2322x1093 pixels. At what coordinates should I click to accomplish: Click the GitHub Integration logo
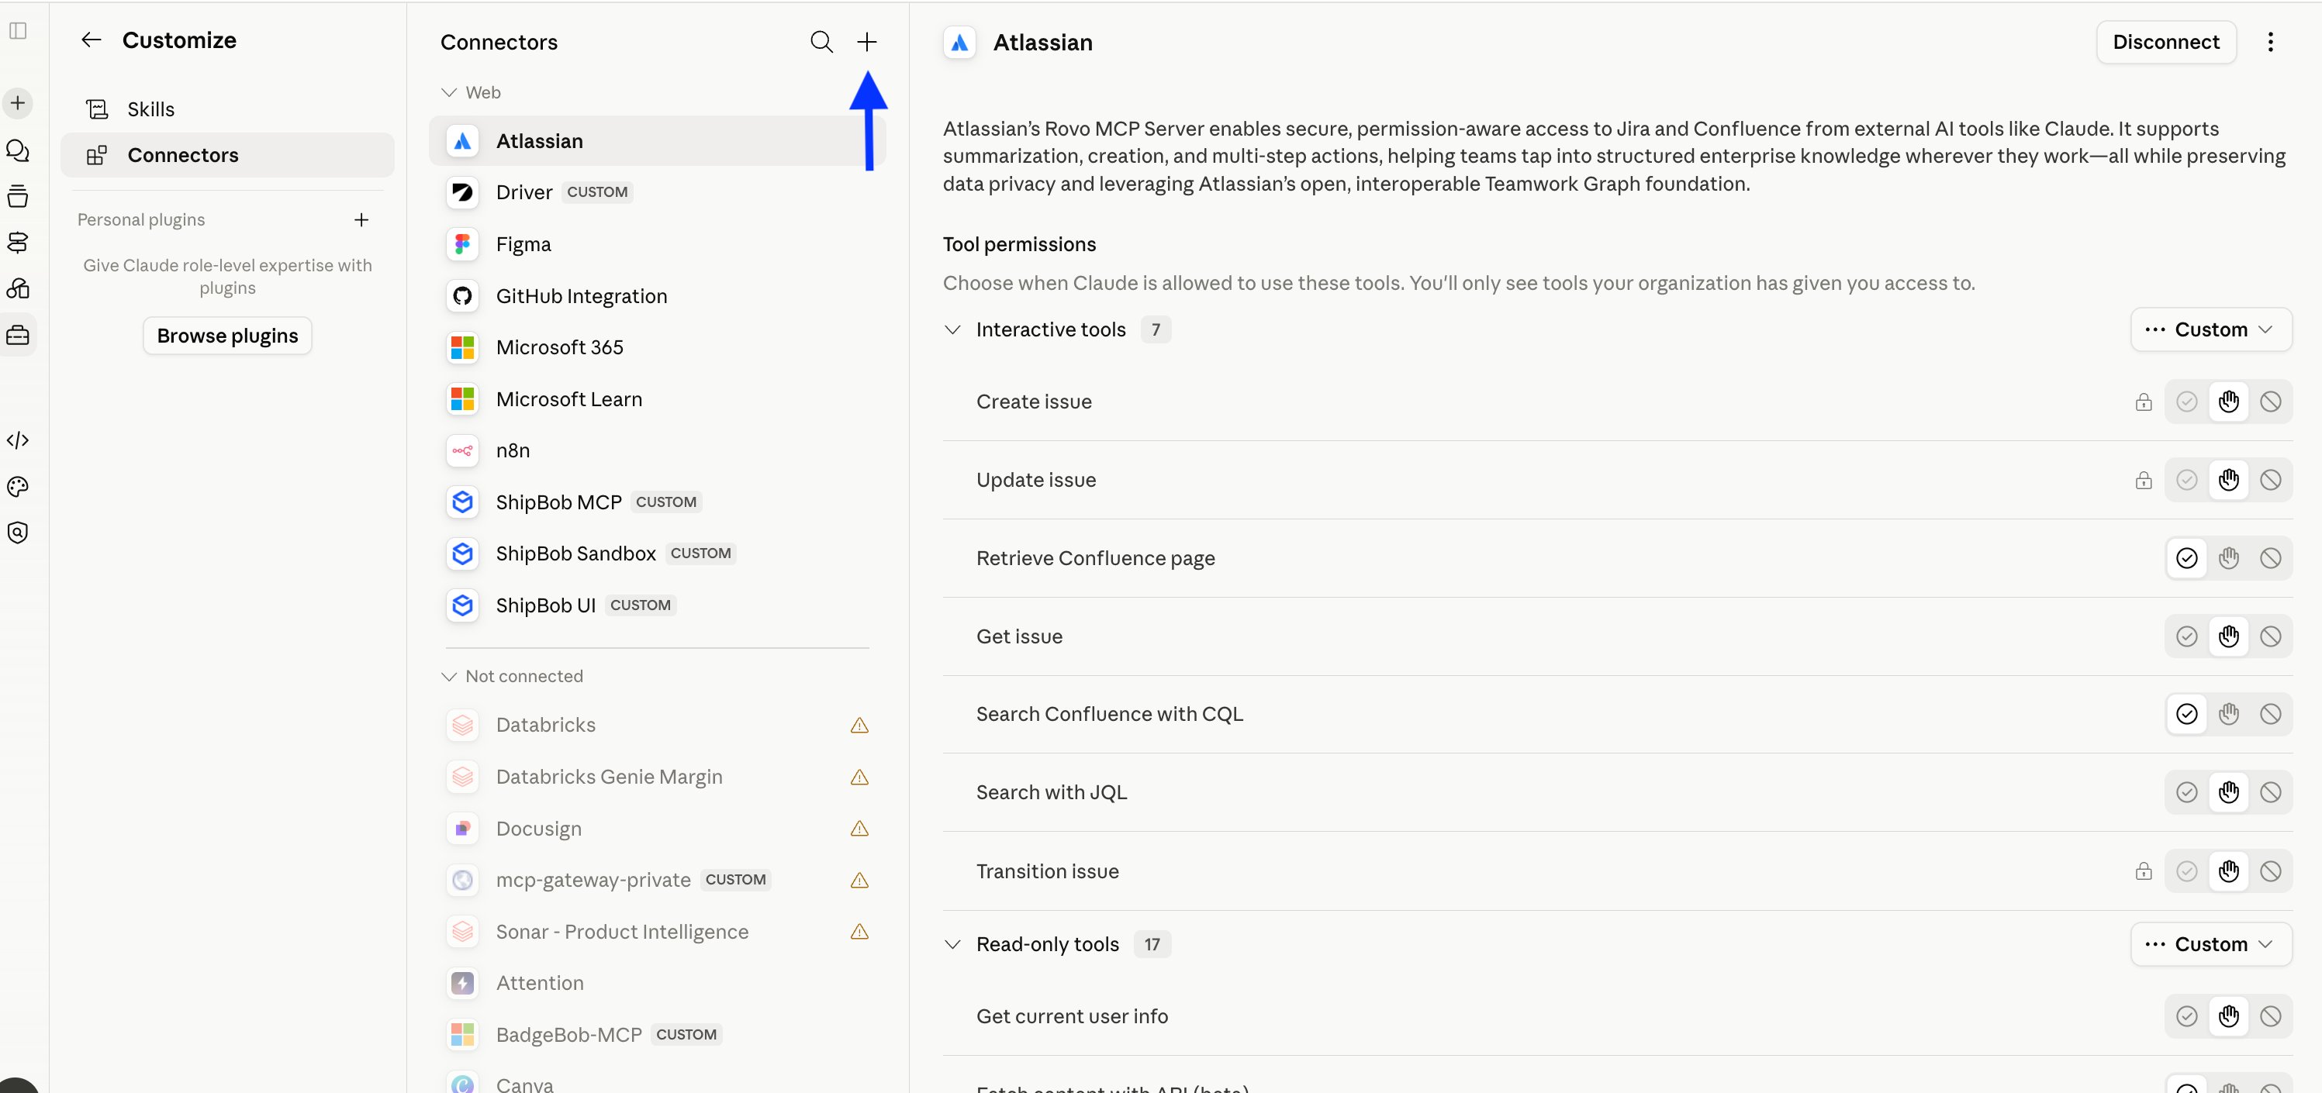[462, 296]
